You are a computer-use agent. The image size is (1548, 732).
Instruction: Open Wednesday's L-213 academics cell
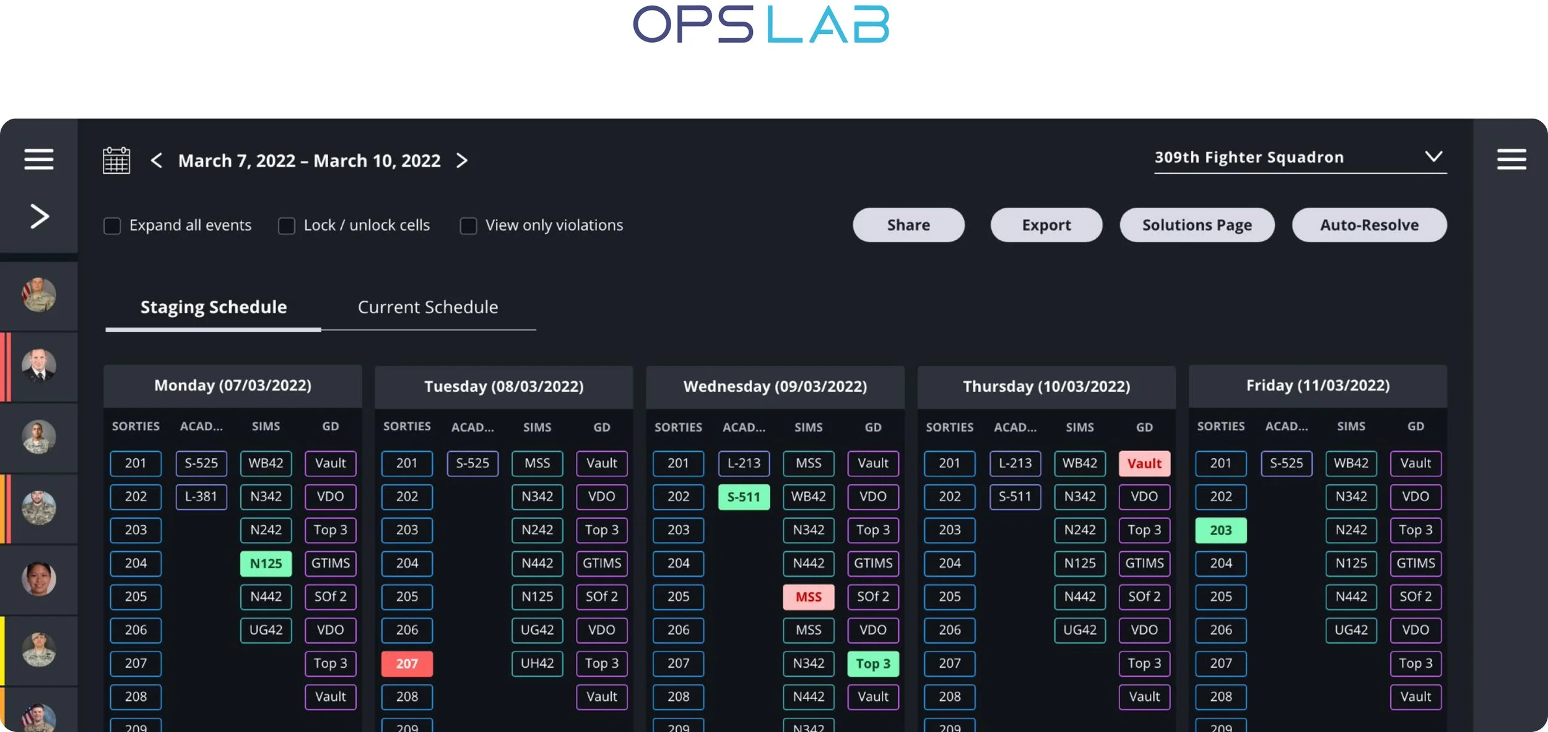pyautogui.click(x=744, y=463)
